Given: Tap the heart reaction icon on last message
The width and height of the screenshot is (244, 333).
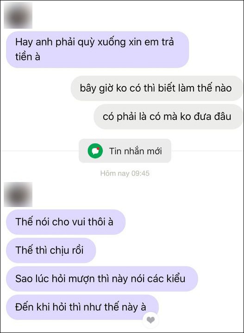Looking at the screenshot, I should (x=150, y=320).
